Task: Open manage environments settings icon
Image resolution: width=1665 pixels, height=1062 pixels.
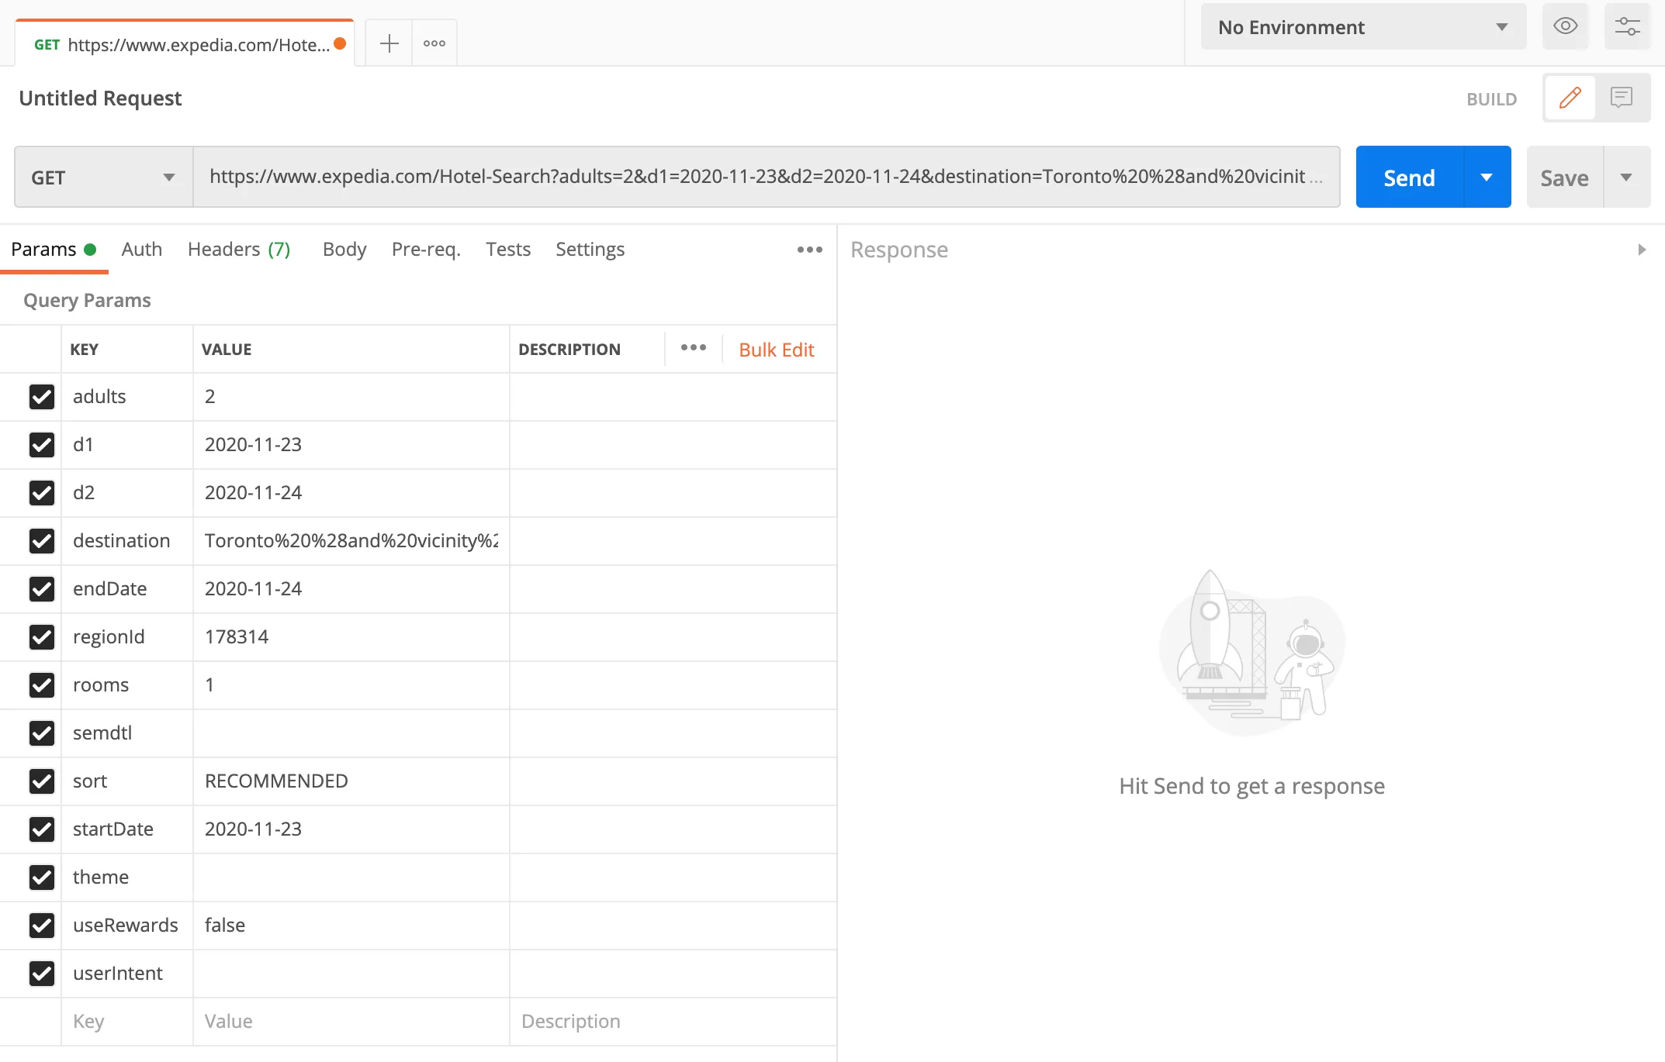Action: click(1627, 26)
